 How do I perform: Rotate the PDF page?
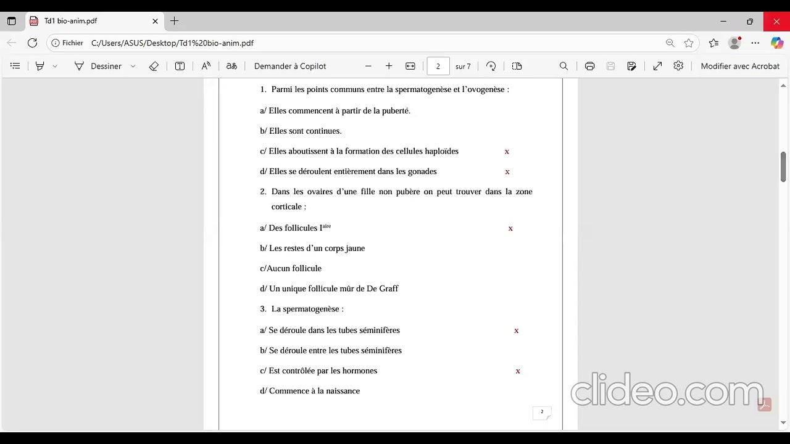click(491, 66)
